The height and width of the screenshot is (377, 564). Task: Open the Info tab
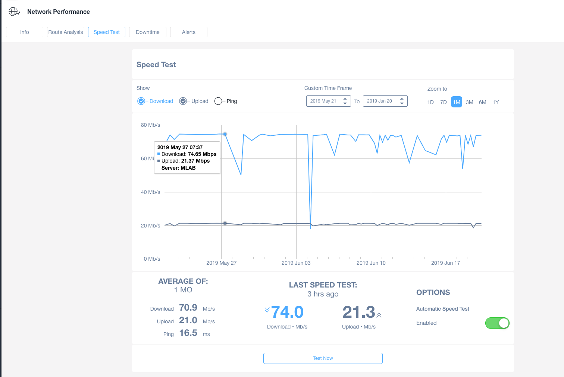tap(25, 32)
